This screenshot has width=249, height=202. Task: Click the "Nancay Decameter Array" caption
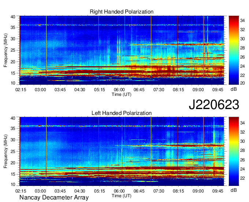54,197
